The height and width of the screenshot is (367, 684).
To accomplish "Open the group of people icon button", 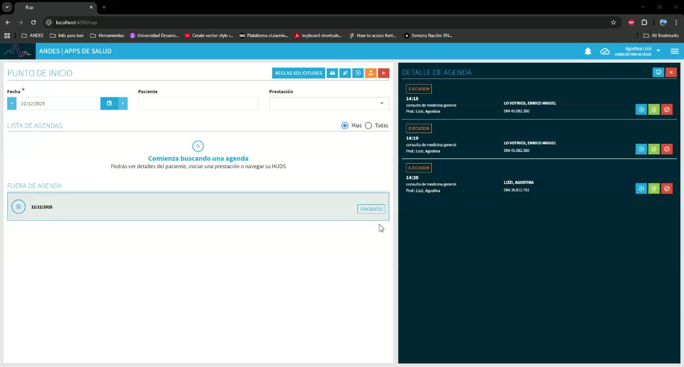I will click(x=332, y=73).
